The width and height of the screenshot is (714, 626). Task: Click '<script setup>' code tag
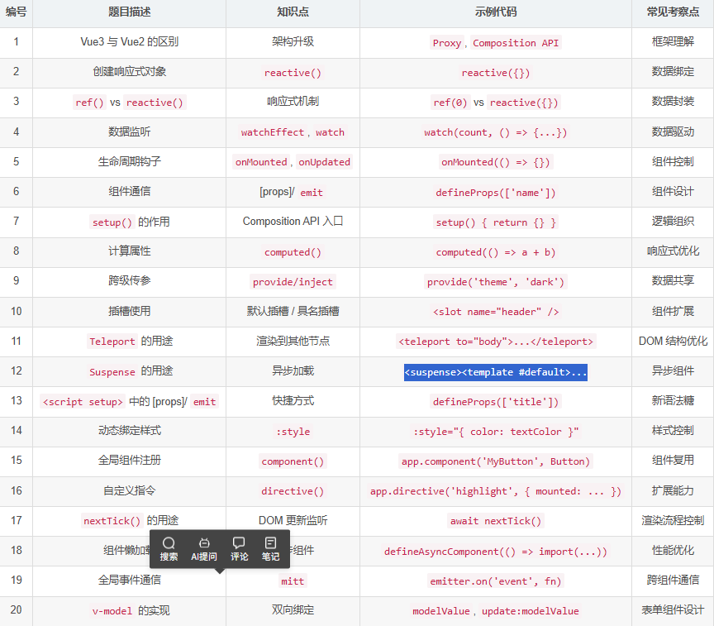pos(83,402)
